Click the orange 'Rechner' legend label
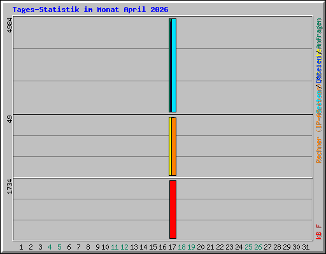Viewport: 326px width, 254px height. [x=319, y=150]
